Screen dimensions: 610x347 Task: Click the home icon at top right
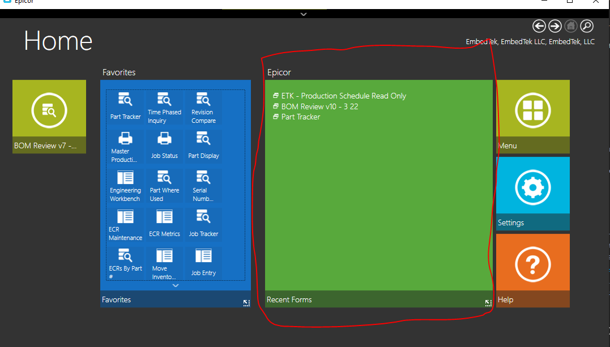click(571, 26)
